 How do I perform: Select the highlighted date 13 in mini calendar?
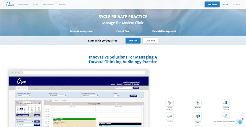[x=21, y=109]
